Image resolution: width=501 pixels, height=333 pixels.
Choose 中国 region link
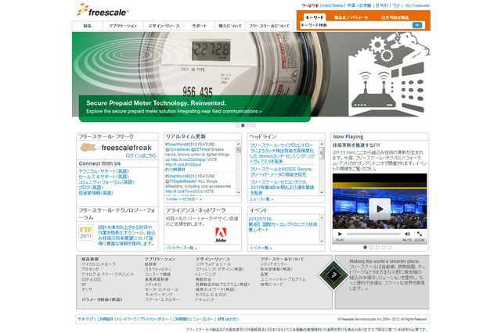[351, 5]
